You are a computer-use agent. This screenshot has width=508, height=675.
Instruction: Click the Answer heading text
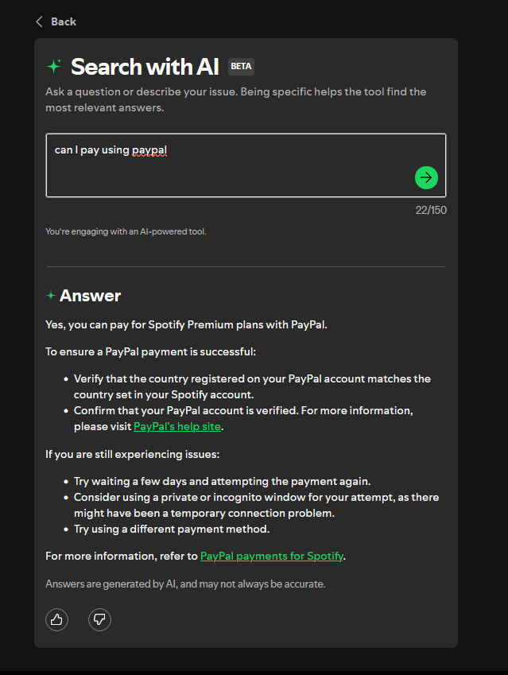coord(91,296)
